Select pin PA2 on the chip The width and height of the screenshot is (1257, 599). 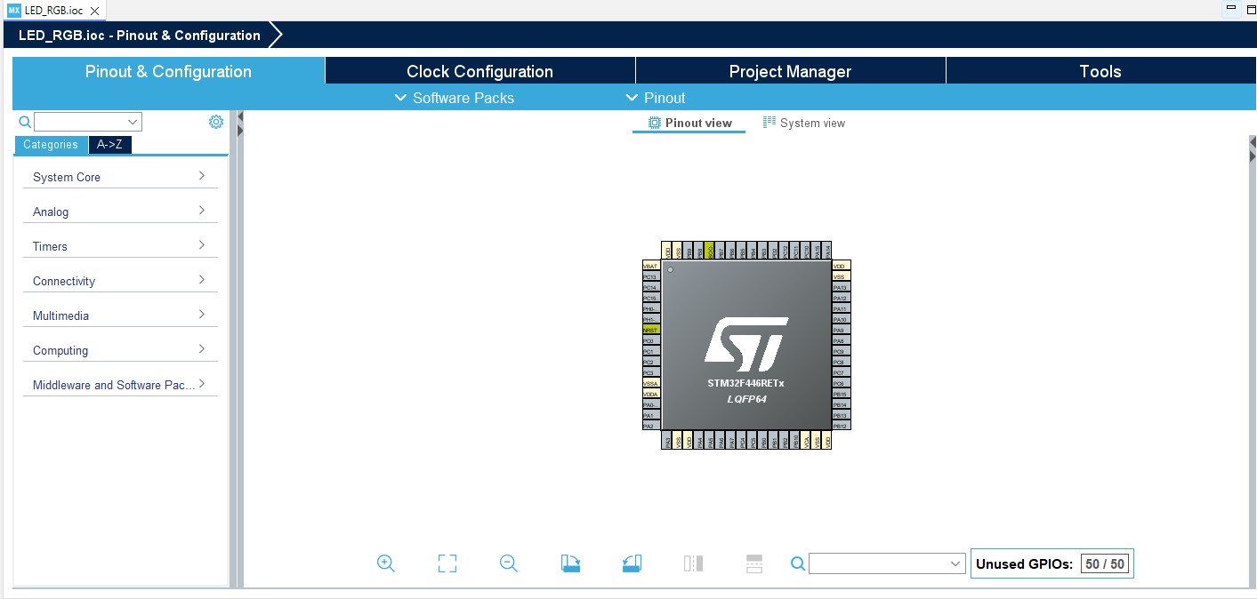(651, 426)
